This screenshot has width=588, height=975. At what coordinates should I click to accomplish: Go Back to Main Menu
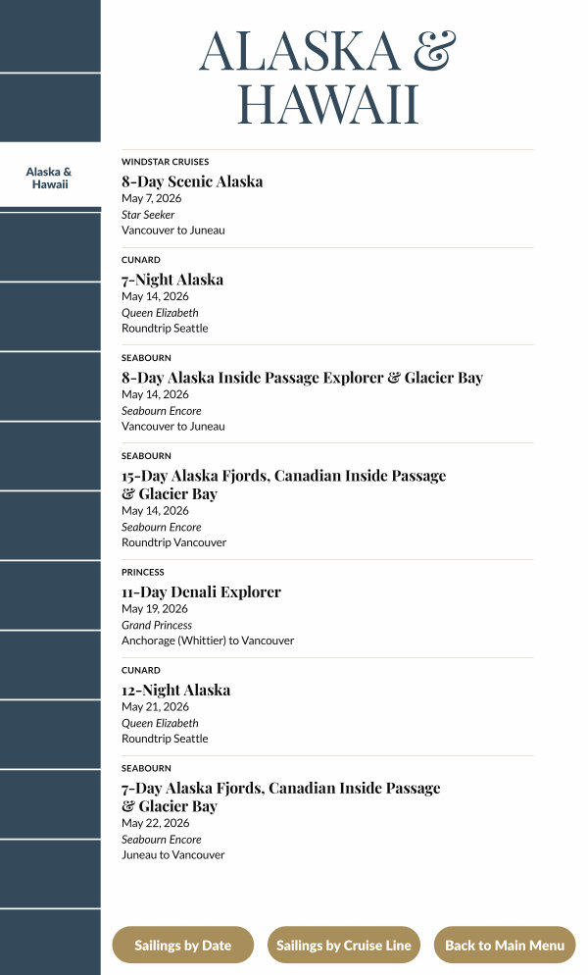click(x=505, y=946)
